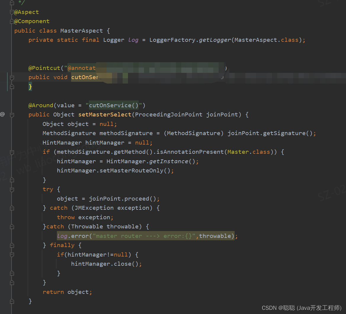
Task: Place cursor on the @Aspect annotation
Action: pyautogui.click(x=26, y=12)
